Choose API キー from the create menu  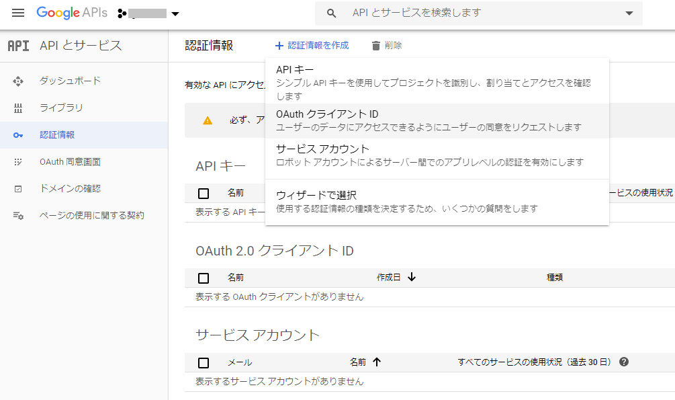pos(437,81)
